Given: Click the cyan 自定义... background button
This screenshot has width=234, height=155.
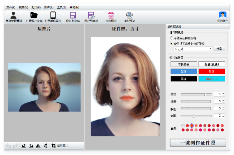Looking at the screenshot, I should point(212,79).
